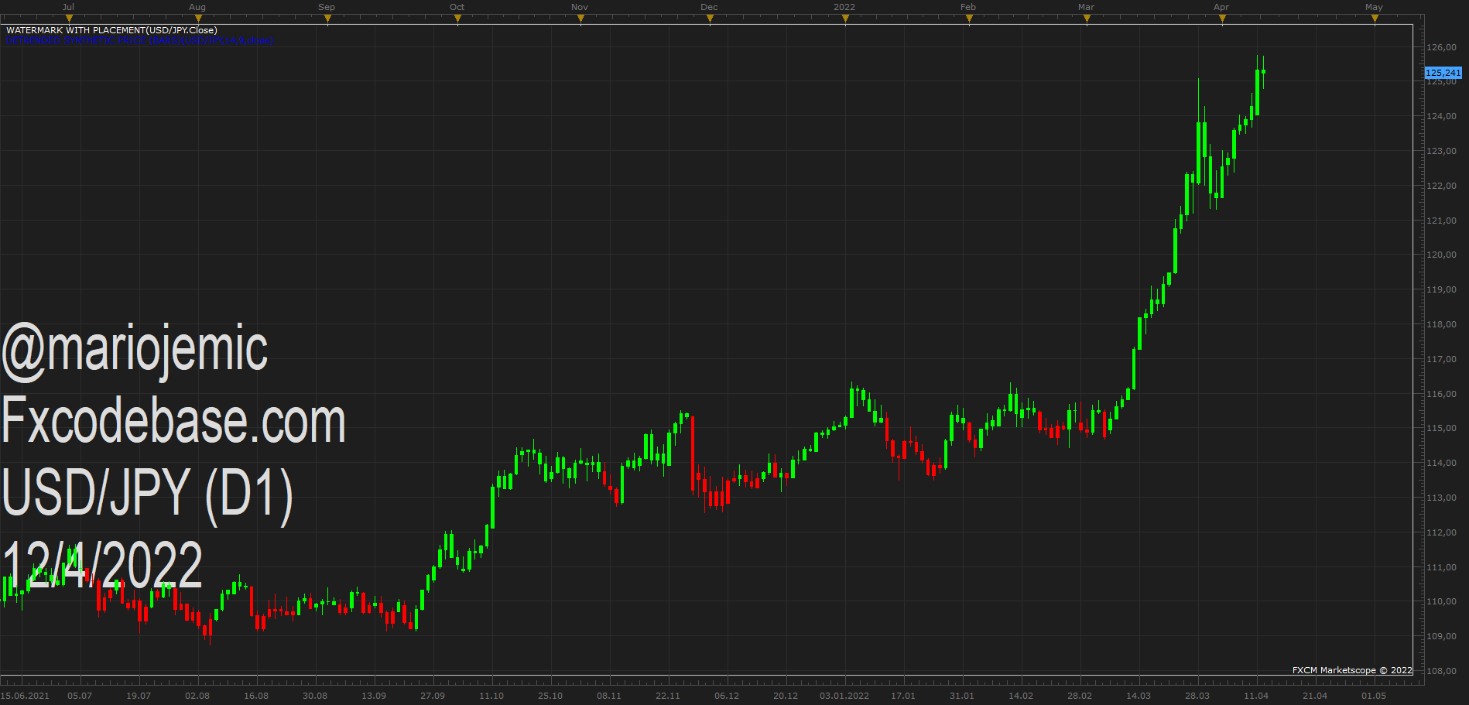Screen dimensions: 1469x705
Task: Click the 05.07 date axis label
Action: [80, 696]
